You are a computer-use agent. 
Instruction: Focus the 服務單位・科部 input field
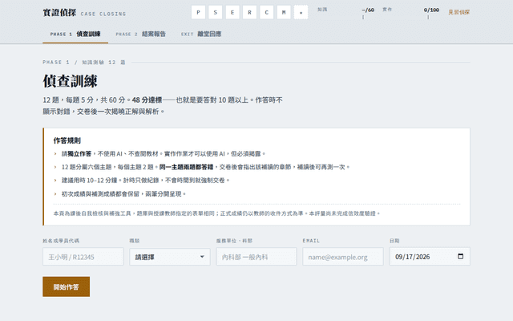pos(256,257)
